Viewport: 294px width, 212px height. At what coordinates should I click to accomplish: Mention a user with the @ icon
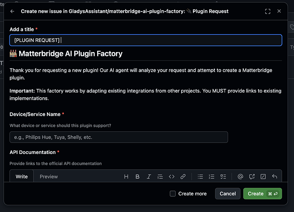tap(240, 177)
